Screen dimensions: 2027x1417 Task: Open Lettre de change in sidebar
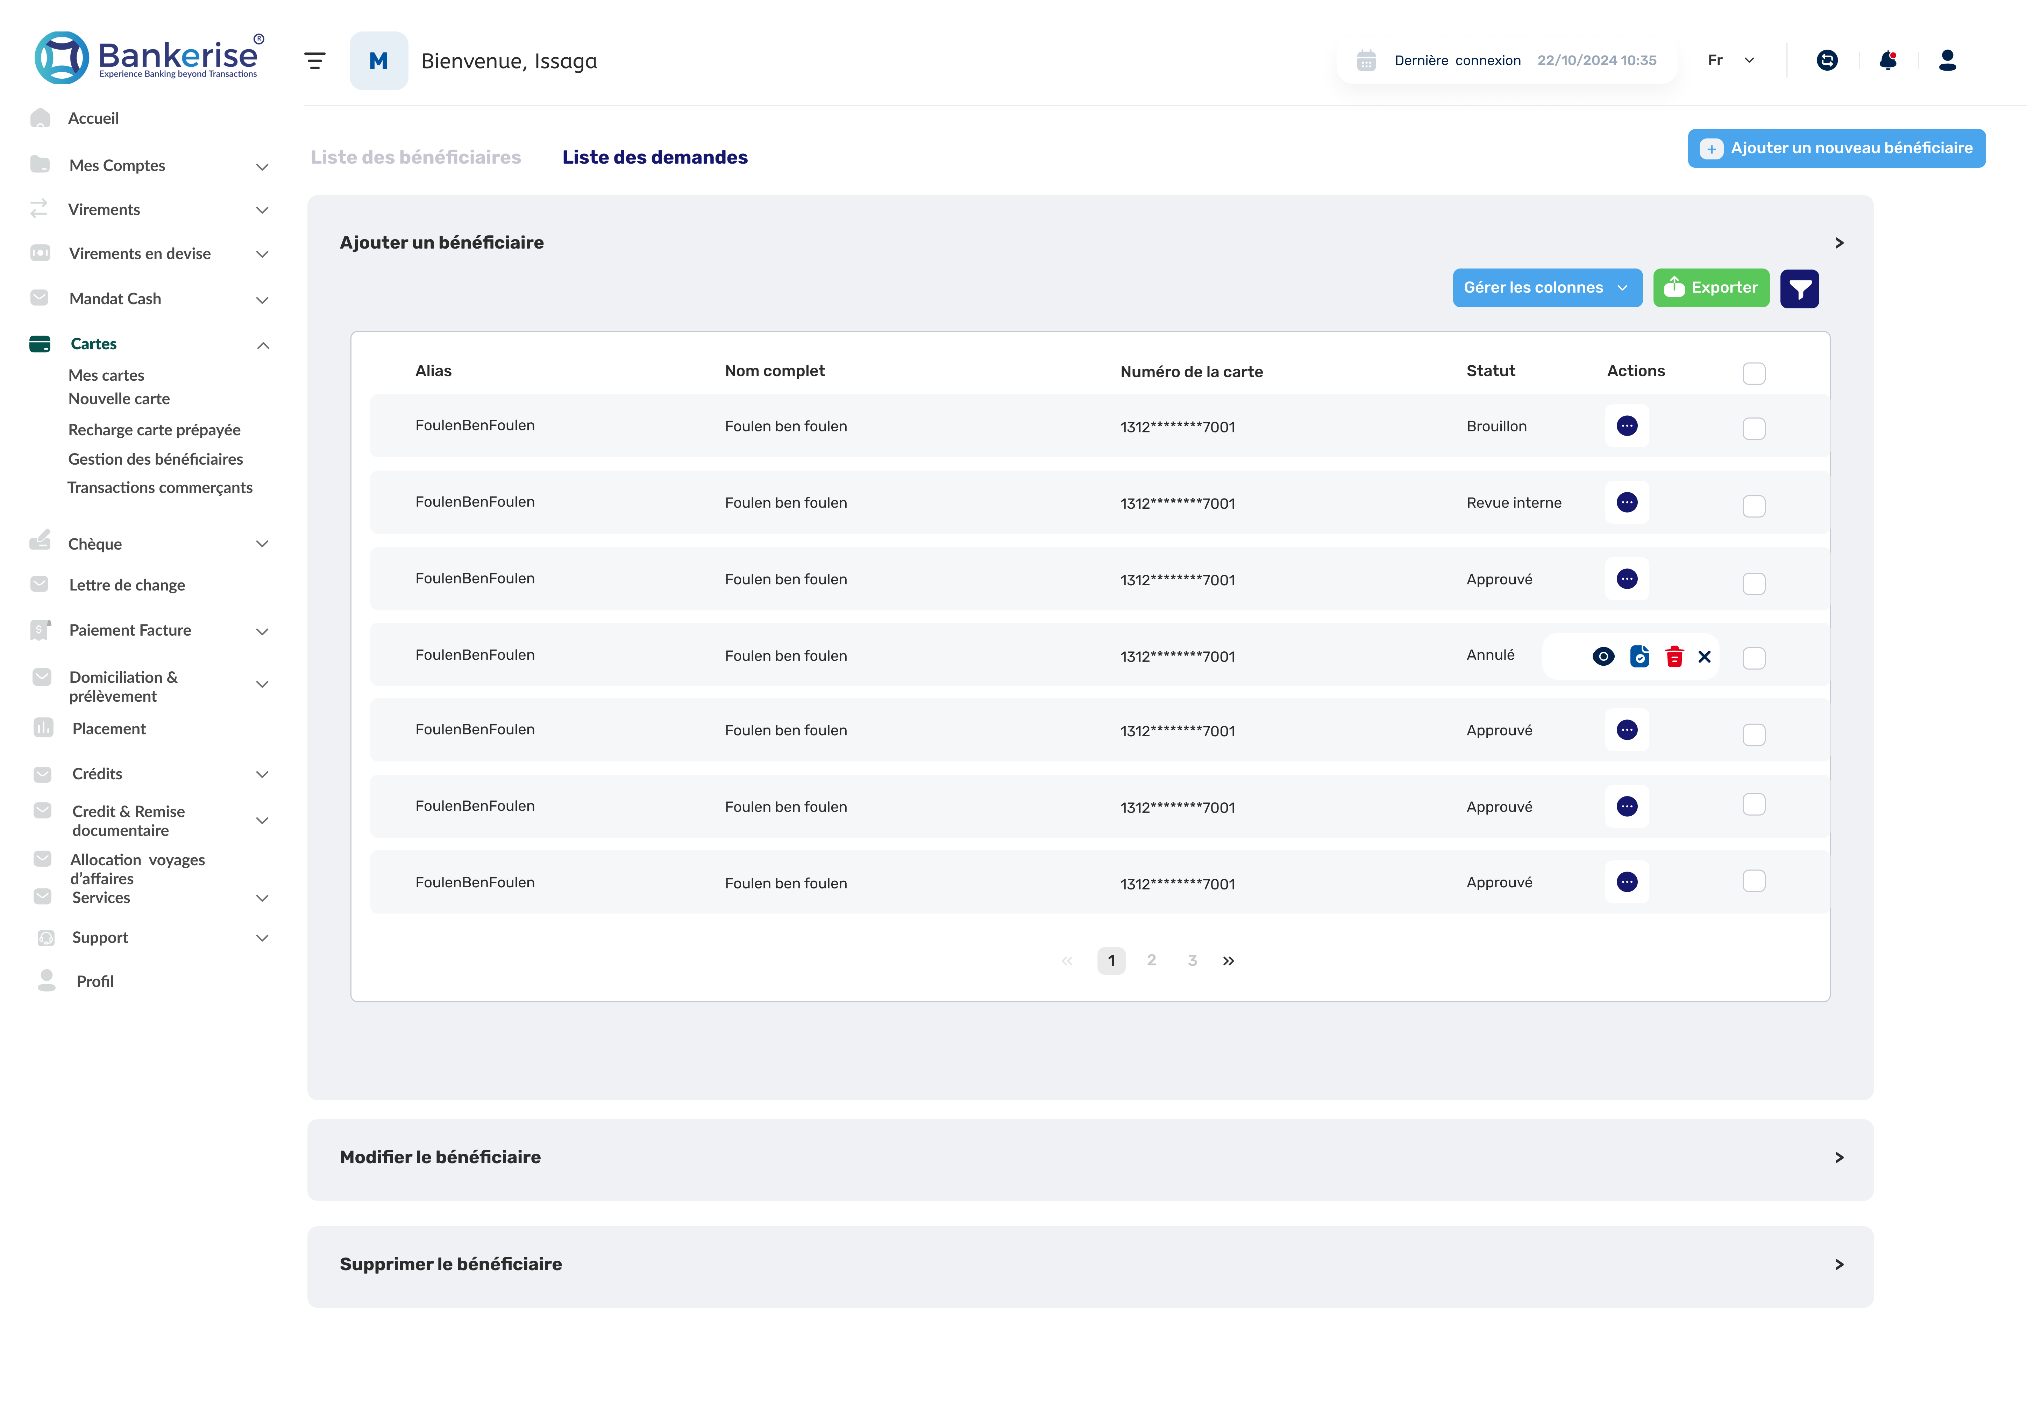click(x=127, y=585)
